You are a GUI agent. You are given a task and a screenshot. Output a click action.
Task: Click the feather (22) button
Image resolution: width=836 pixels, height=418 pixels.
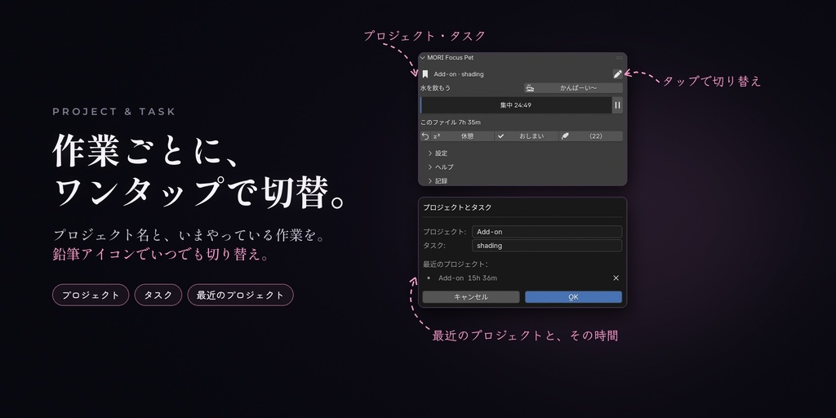pos(591,136)
